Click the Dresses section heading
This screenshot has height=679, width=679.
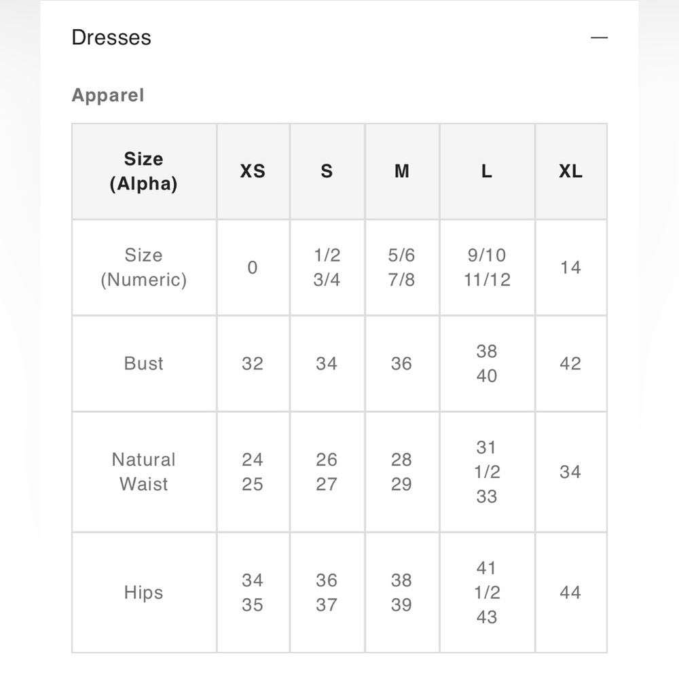pyautogui.click(x=111, y=37)
